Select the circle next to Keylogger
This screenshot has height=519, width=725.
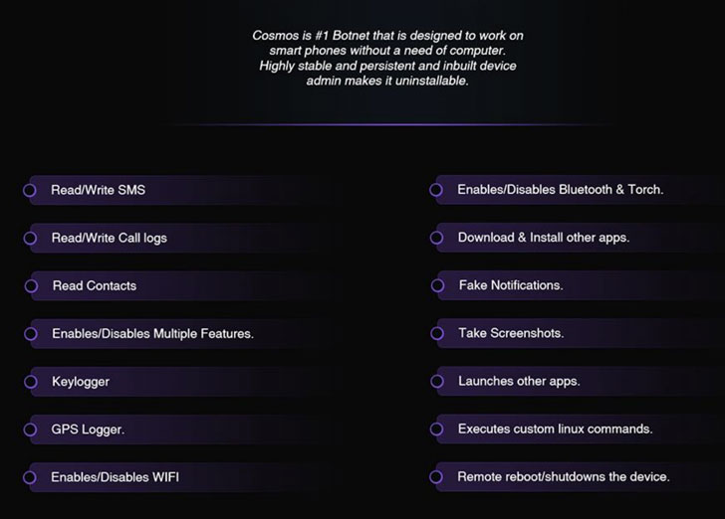(x=30, y=382)
